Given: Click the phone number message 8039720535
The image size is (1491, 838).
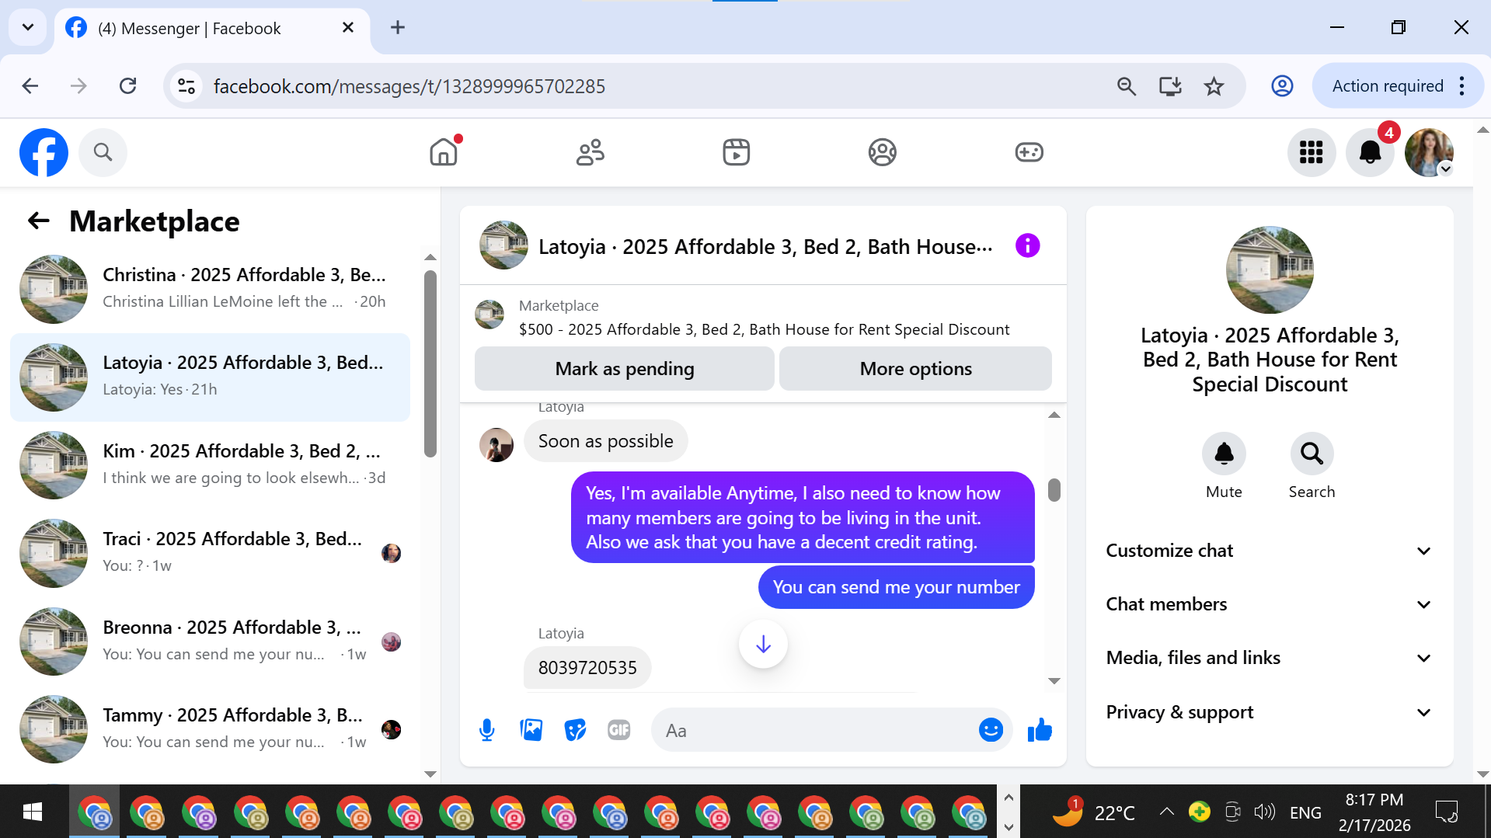Looking at the screenshot, I should pyautogui.click(x=587, y=668).
